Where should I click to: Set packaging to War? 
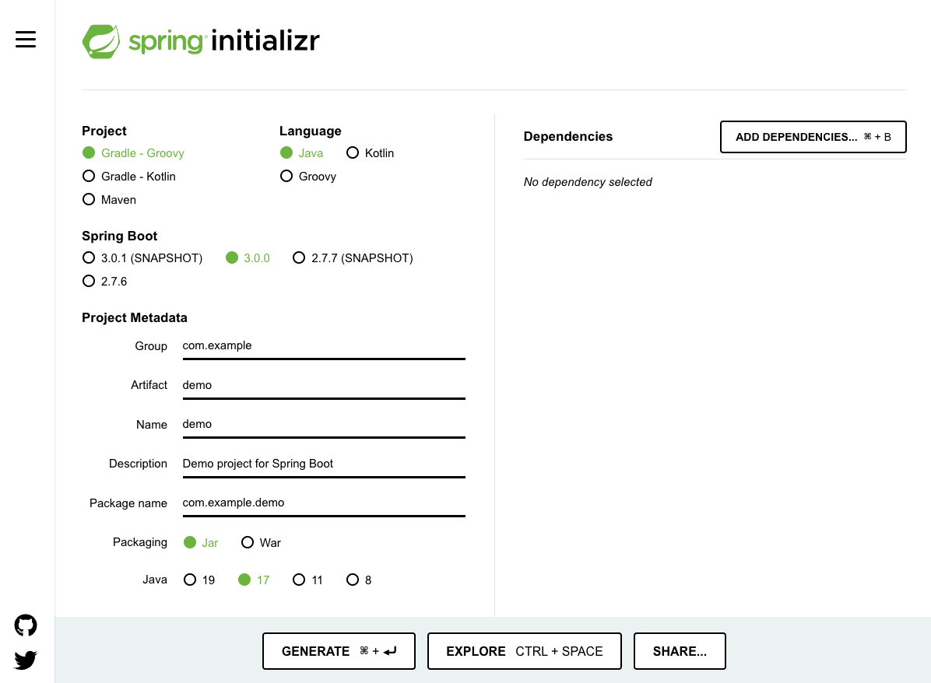[261, 542]
